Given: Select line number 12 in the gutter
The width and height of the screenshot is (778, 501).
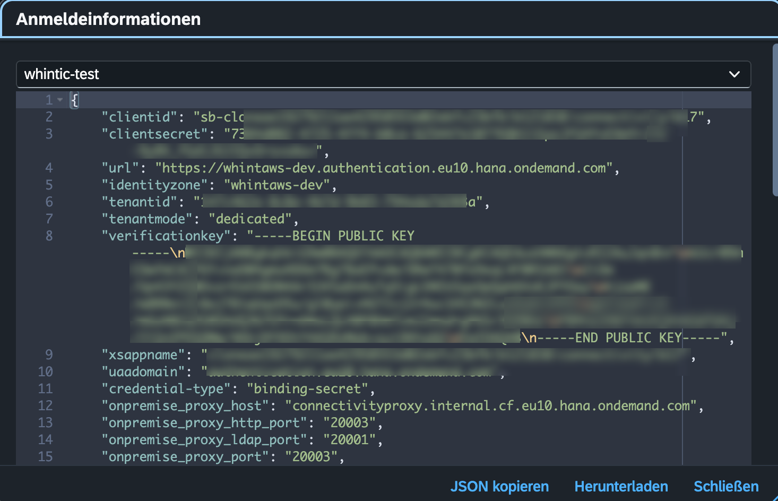Looking at the screenshot, I should tap(46, 406).
